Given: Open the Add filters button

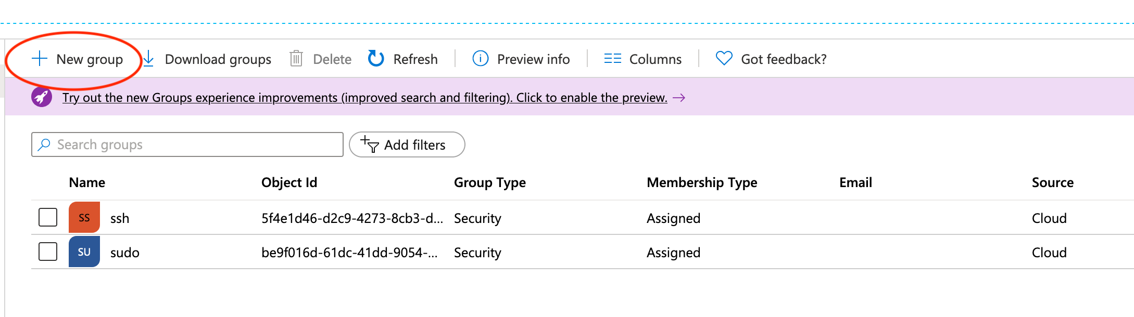Looking at the screenshot, I should point(407,144).
